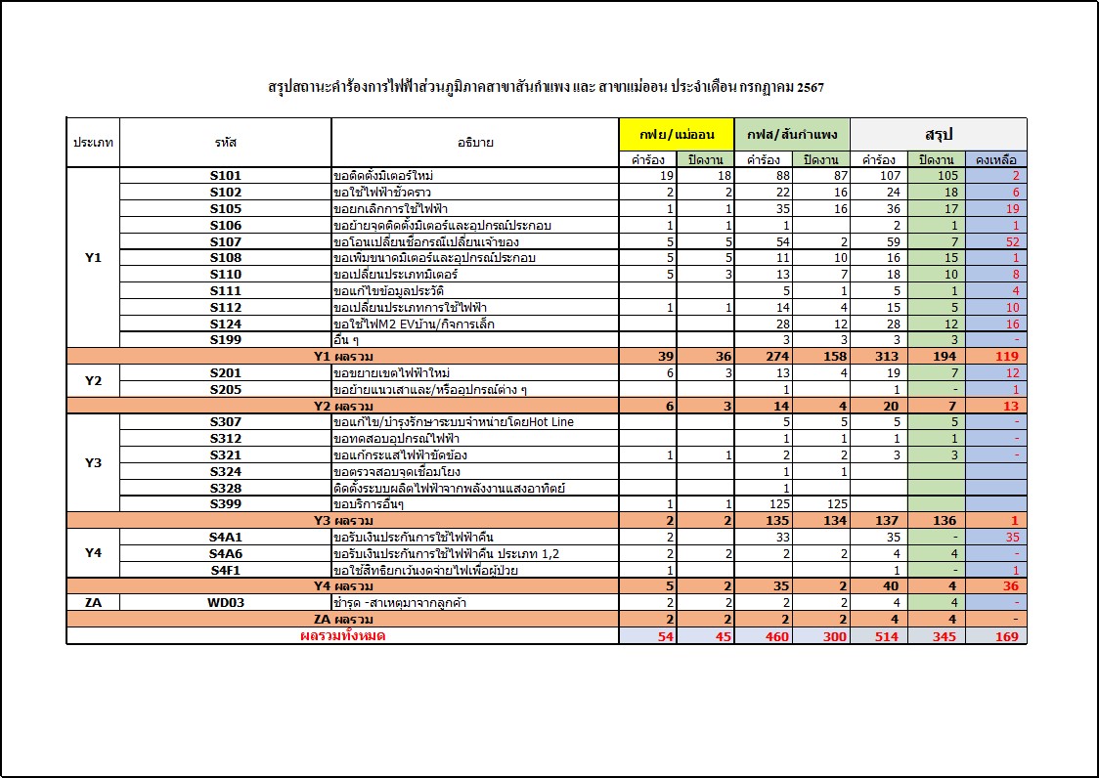Click code cell S328
Viewport: 1099px width, 778px height.
pos(226,488)
